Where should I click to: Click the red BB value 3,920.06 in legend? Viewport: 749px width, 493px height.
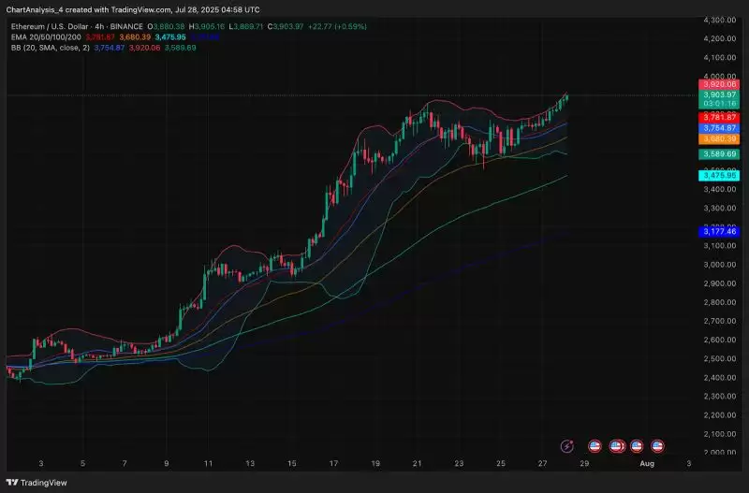point(142,46)
